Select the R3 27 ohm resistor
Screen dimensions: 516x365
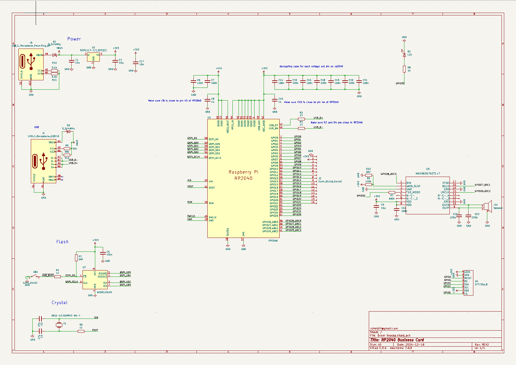click(301, 119)
